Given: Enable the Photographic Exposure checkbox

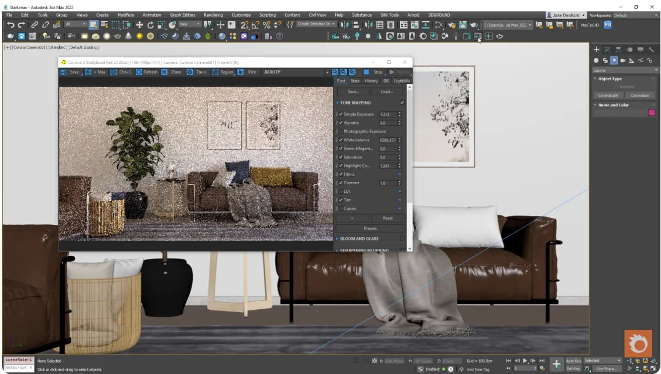Looking at the screenshot, I should tap(341, 132).
